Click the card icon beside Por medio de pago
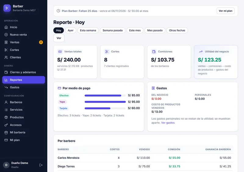The image size is (244, 172). click(59, 88)
